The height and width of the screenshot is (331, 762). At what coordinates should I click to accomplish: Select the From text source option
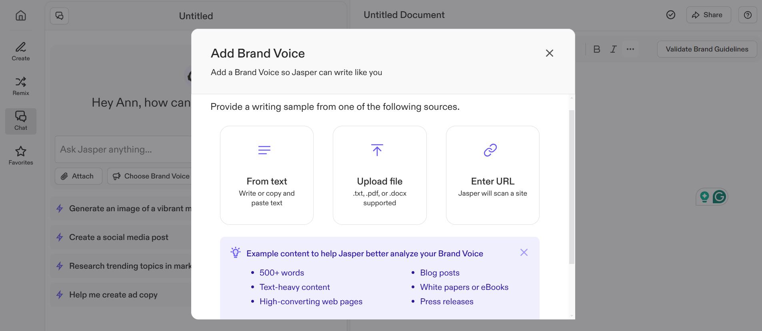267,175
